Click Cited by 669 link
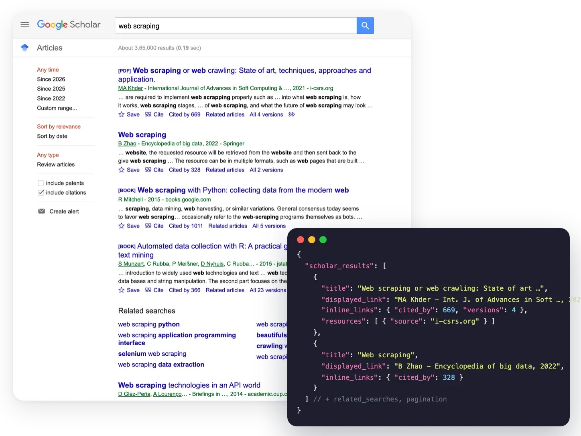The width and height of the screenshot is (581, 436). point(185,114)
